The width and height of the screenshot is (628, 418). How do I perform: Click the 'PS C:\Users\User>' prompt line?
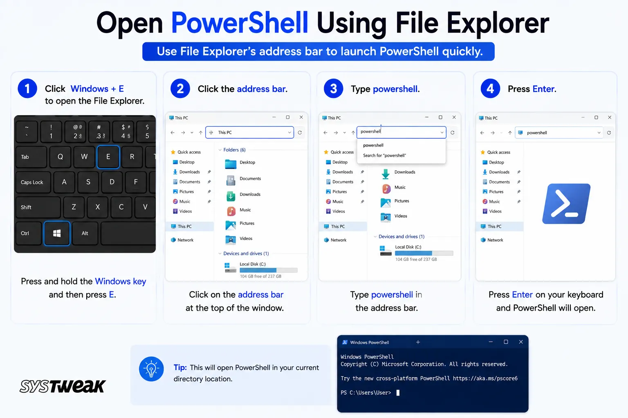pyautogui.click(x=366, y=393)
